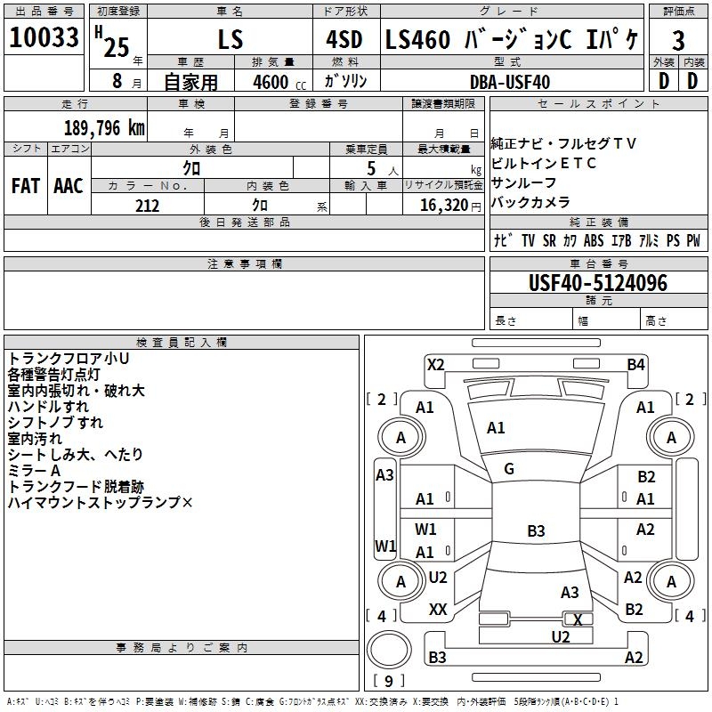Click the air conditioner value AAC
Image resolution: width=712 pixels, height=712 pixels.
click(x=69, y=186)
